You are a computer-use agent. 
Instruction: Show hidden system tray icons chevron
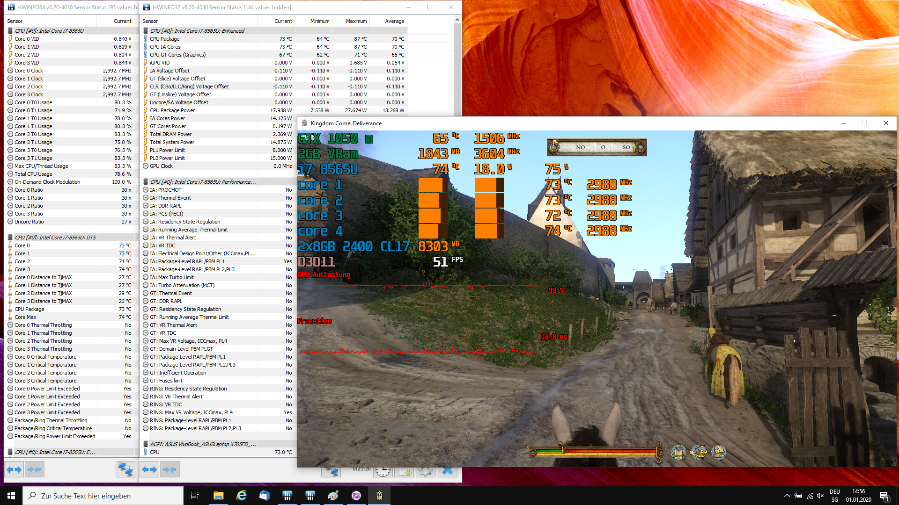[x=787, y=496]
